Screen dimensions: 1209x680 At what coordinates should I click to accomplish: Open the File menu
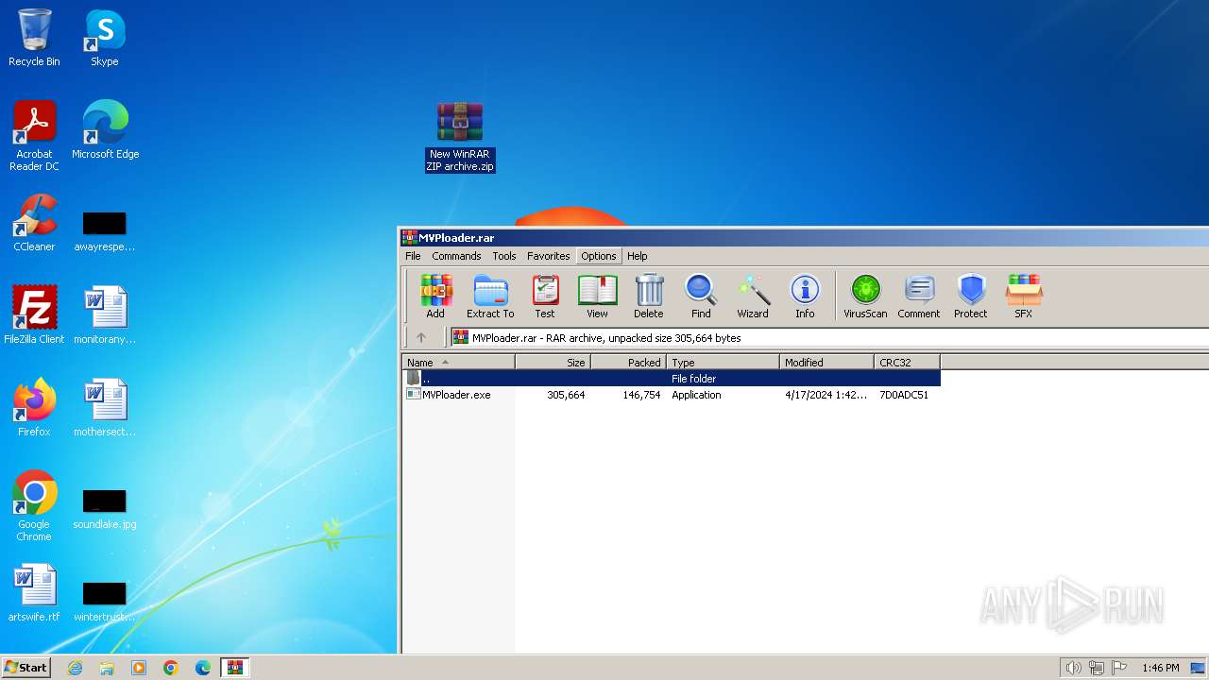413,256
